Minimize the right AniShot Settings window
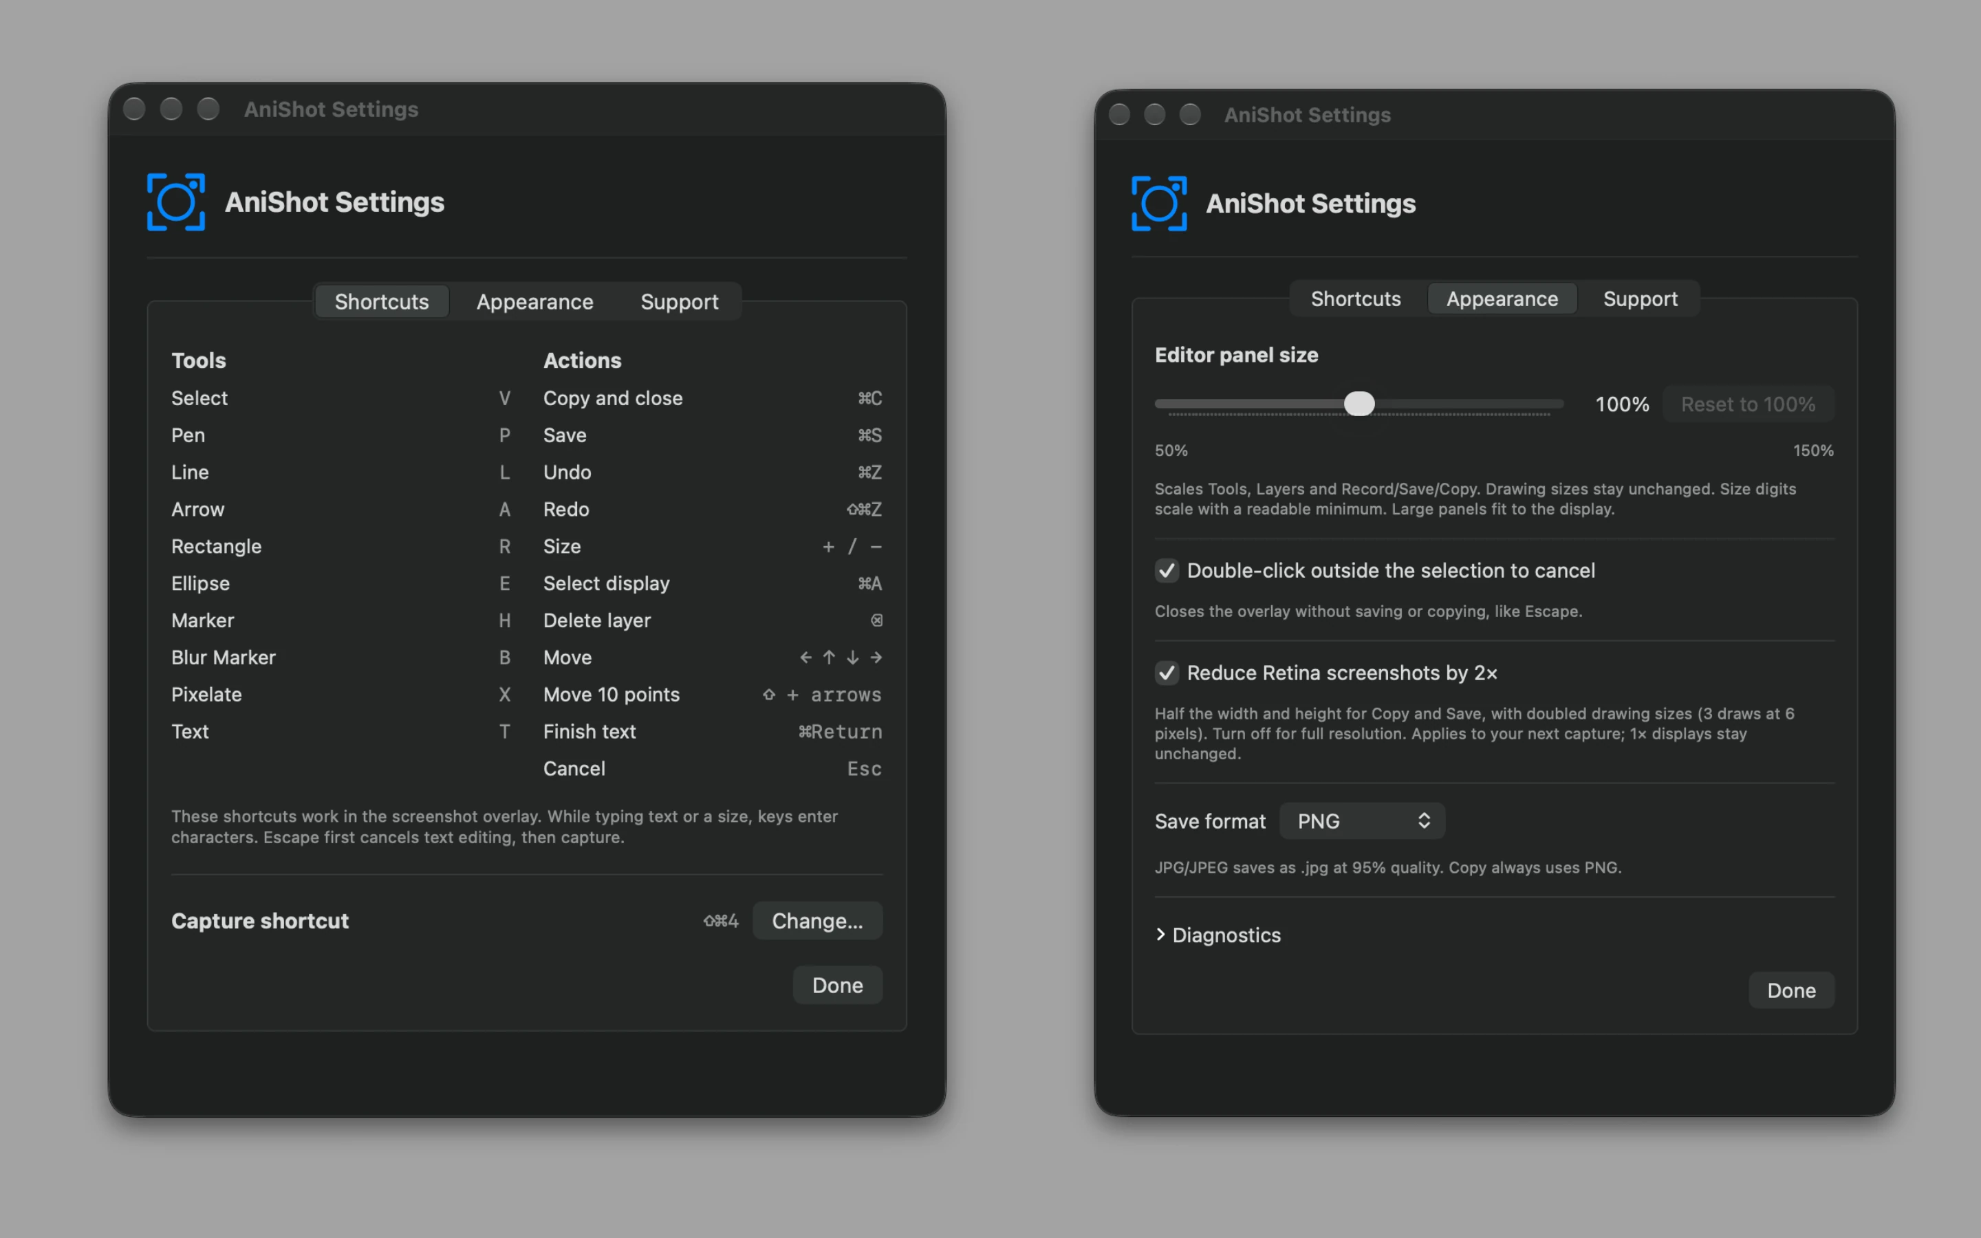1981x1238 pixels. tap(1154, 115)
